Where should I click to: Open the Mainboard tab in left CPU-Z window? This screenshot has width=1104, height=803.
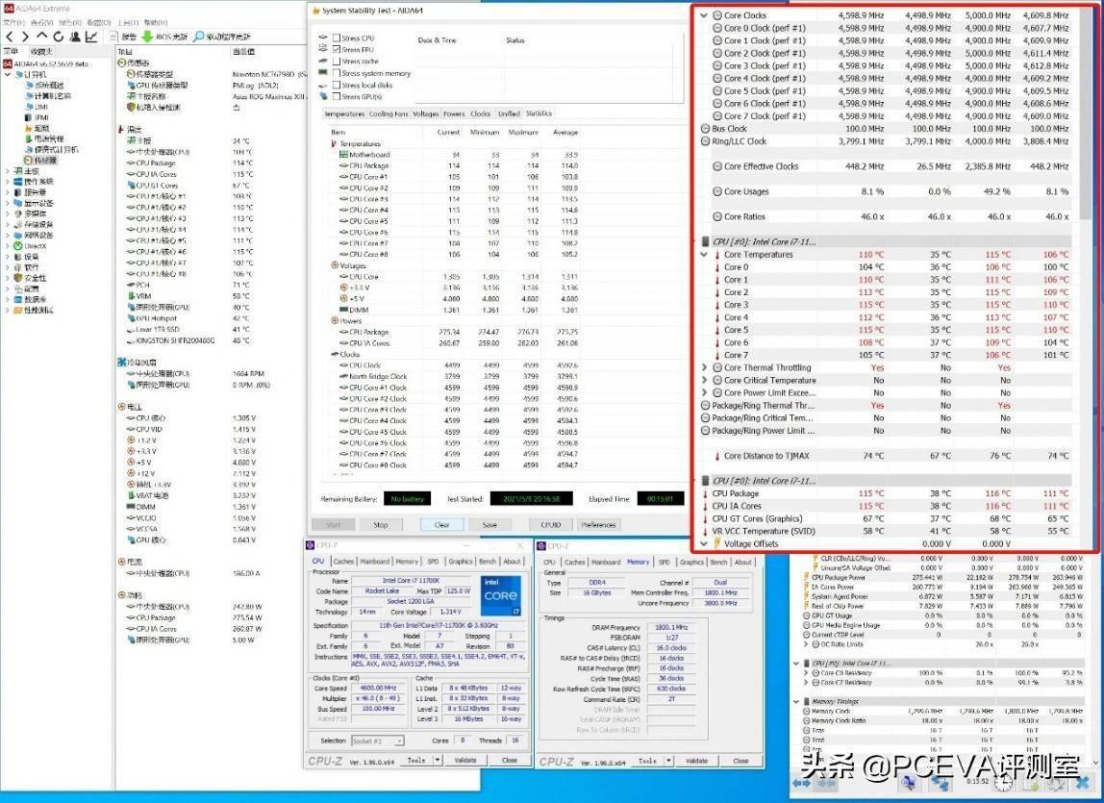[375, 562]
